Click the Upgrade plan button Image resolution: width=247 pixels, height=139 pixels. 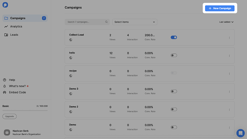(x=9, y=116)
